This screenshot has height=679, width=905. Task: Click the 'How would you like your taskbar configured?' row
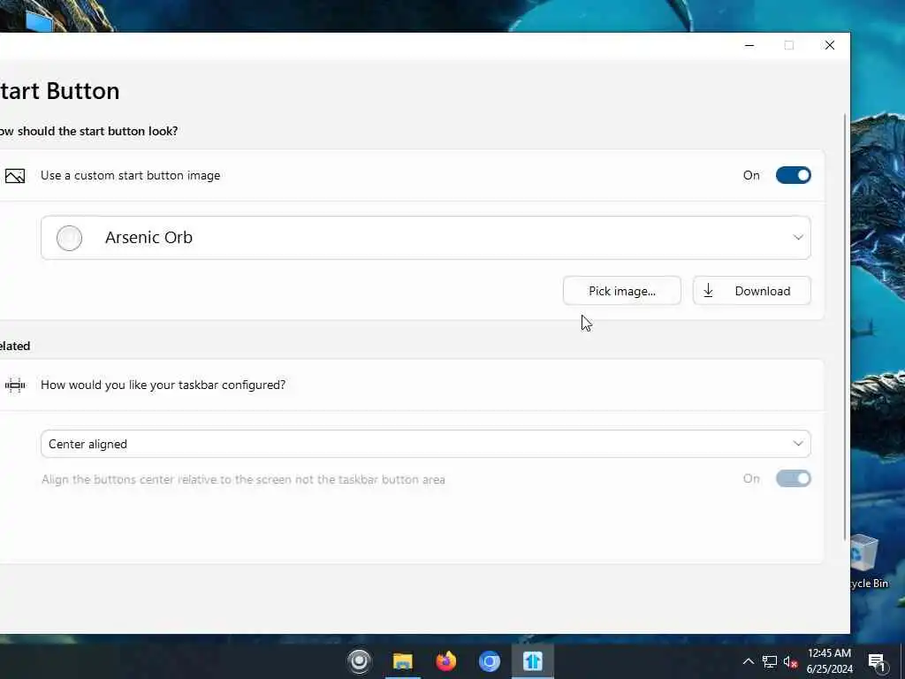[x=411, y=385]
